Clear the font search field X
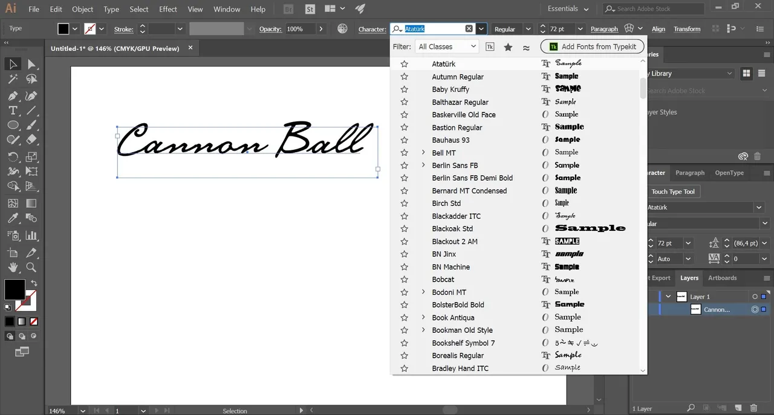This screenshot has height=415, width=774. (x=469, y=28)
